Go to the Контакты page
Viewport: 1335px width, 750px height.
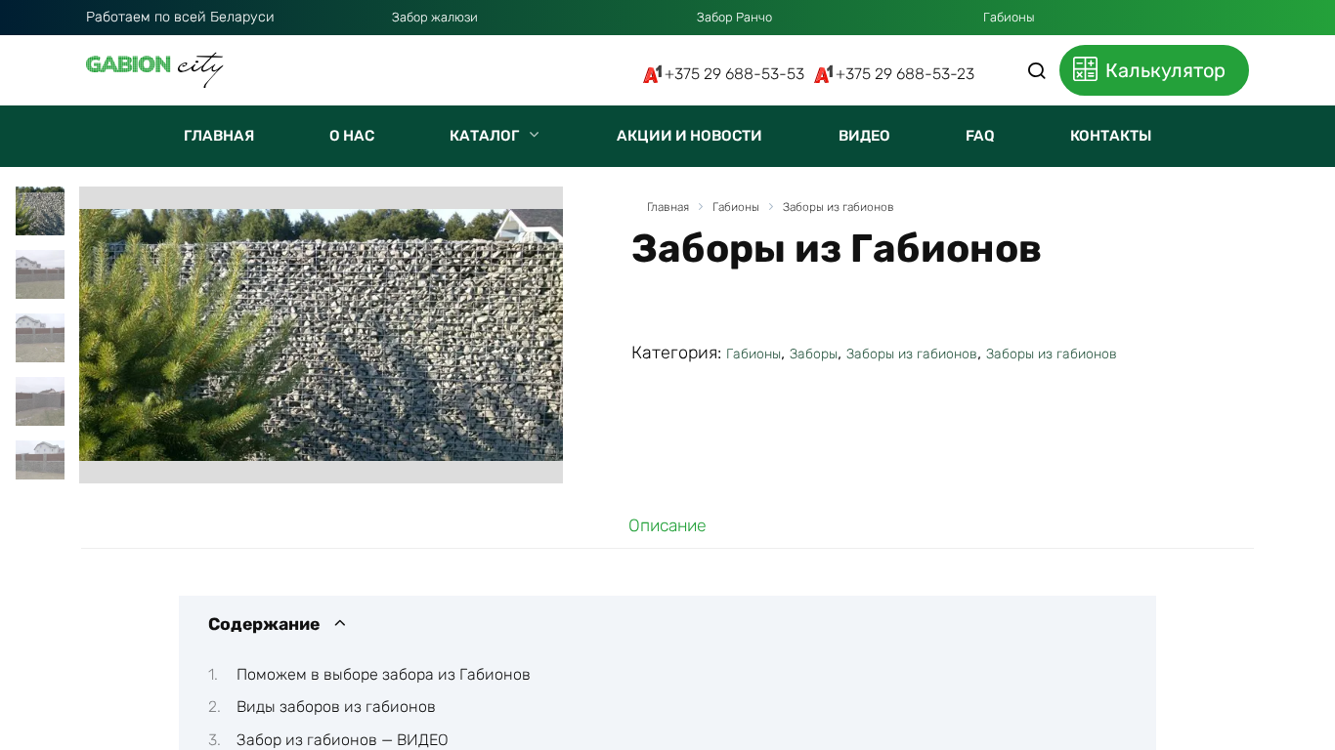coord(1110,136)
